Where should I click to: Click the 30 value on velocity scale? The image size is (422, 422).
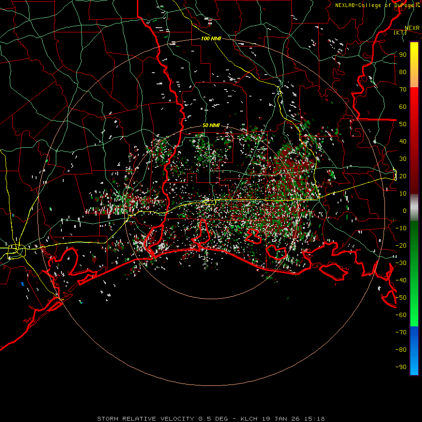[403, 159]
